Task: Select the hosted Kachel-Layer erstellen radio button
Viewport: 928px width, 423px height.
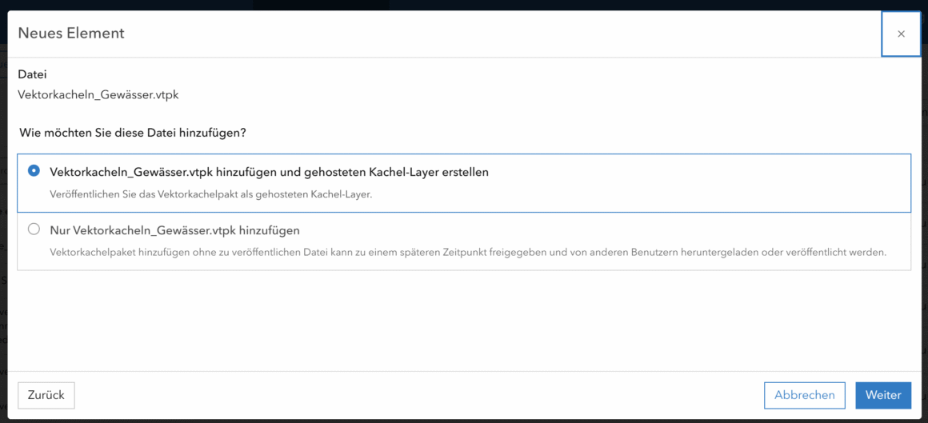Action: click(x=34, y=171)
